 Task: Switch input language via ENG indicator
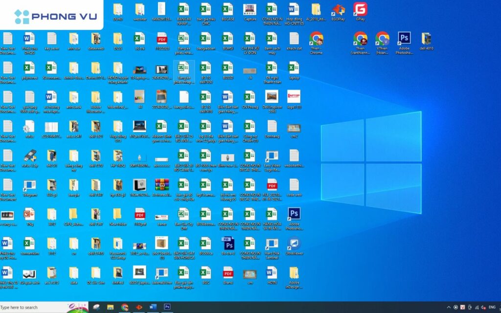492,307
